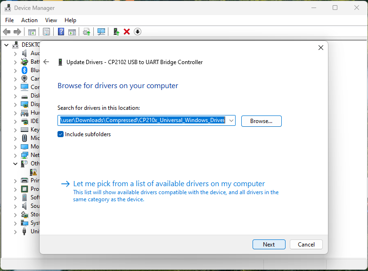Screen dimensions: 368x271
Task: Open the Action menu
Action: pyautogui.click(x=29, y=20)
